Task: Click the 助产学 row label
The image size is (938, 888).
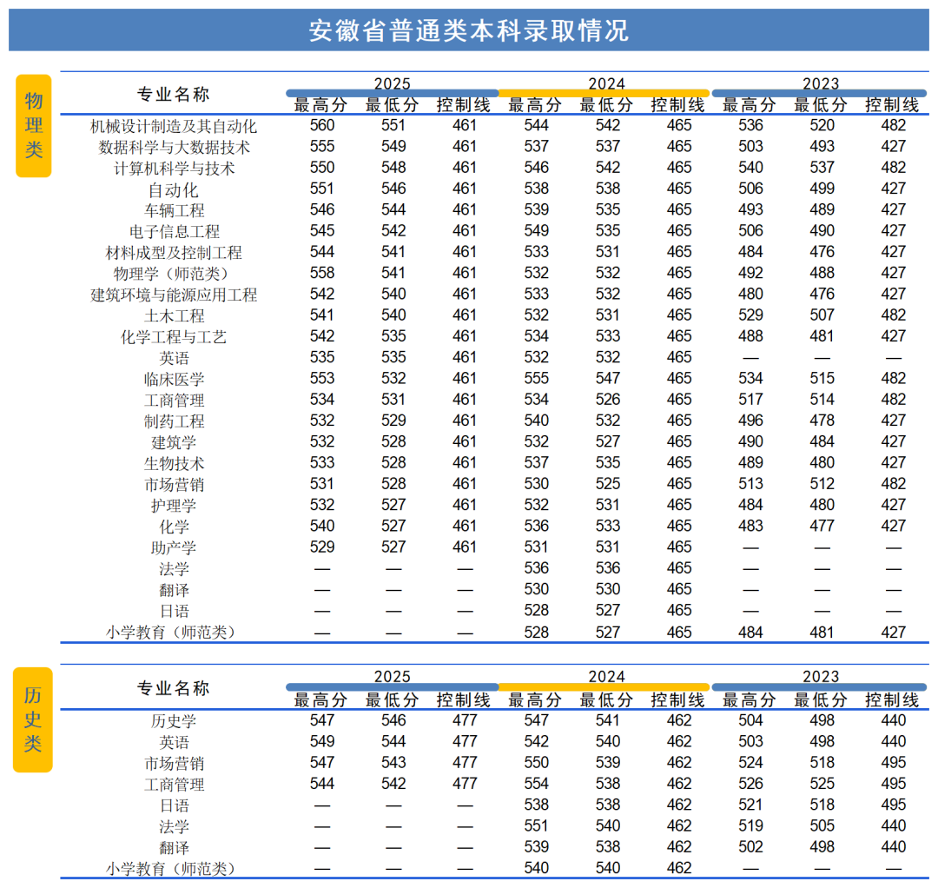Action: coord(174,547)
